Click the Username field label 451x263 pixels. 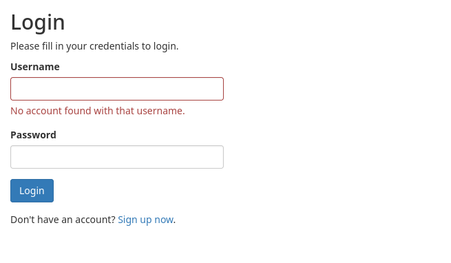pos(35,67)
